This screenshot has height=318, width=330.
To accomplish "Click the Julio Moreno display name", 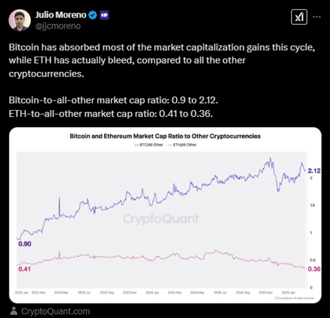I will 60,15.
